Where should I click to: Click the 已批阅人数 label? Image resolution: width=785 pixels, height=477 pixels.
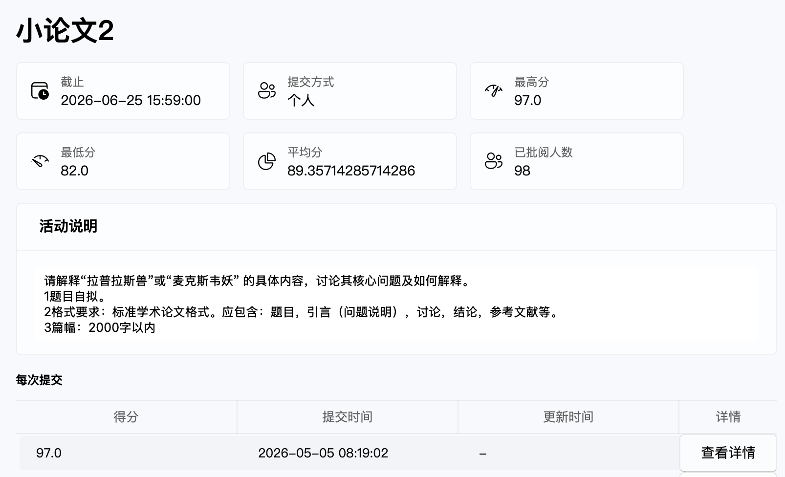[543, 152]
